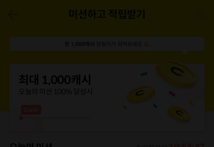
Task: Click the blue confetti piece
Action: (155, 106)
